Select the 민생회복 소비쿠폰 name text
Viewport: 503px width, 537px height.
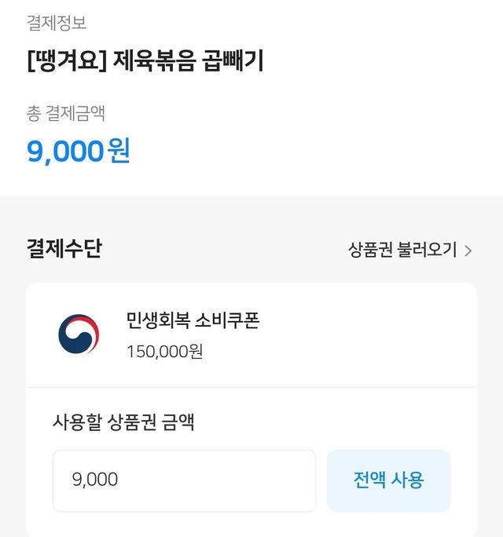pyautogui.click(x=193, y=320)
